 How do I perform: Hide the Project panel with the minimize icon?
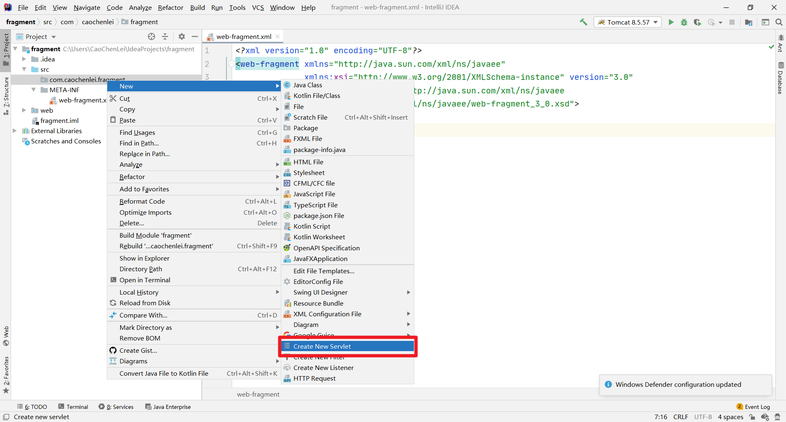point(195,36)
